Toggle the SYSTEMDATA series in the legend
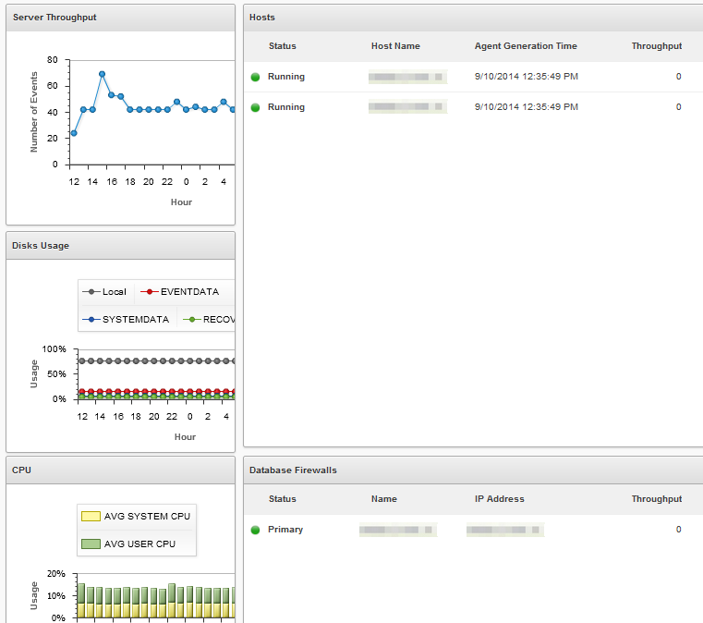This screenshot has width=703, height=623. pos(126,319)
